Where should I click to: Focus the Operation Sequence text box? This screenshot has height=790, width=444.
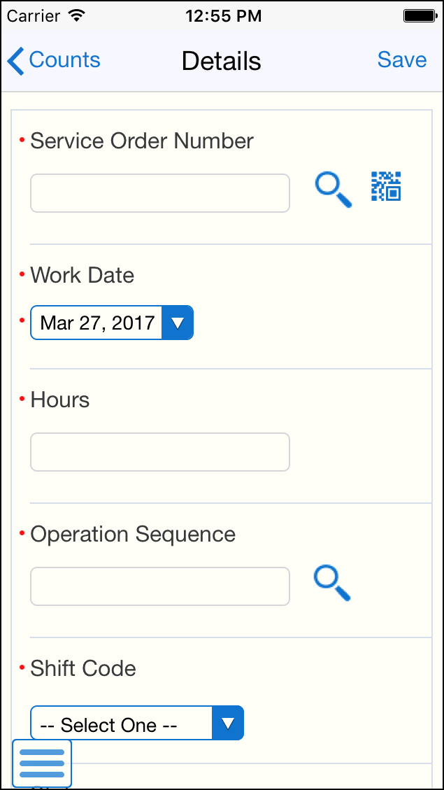159,586
